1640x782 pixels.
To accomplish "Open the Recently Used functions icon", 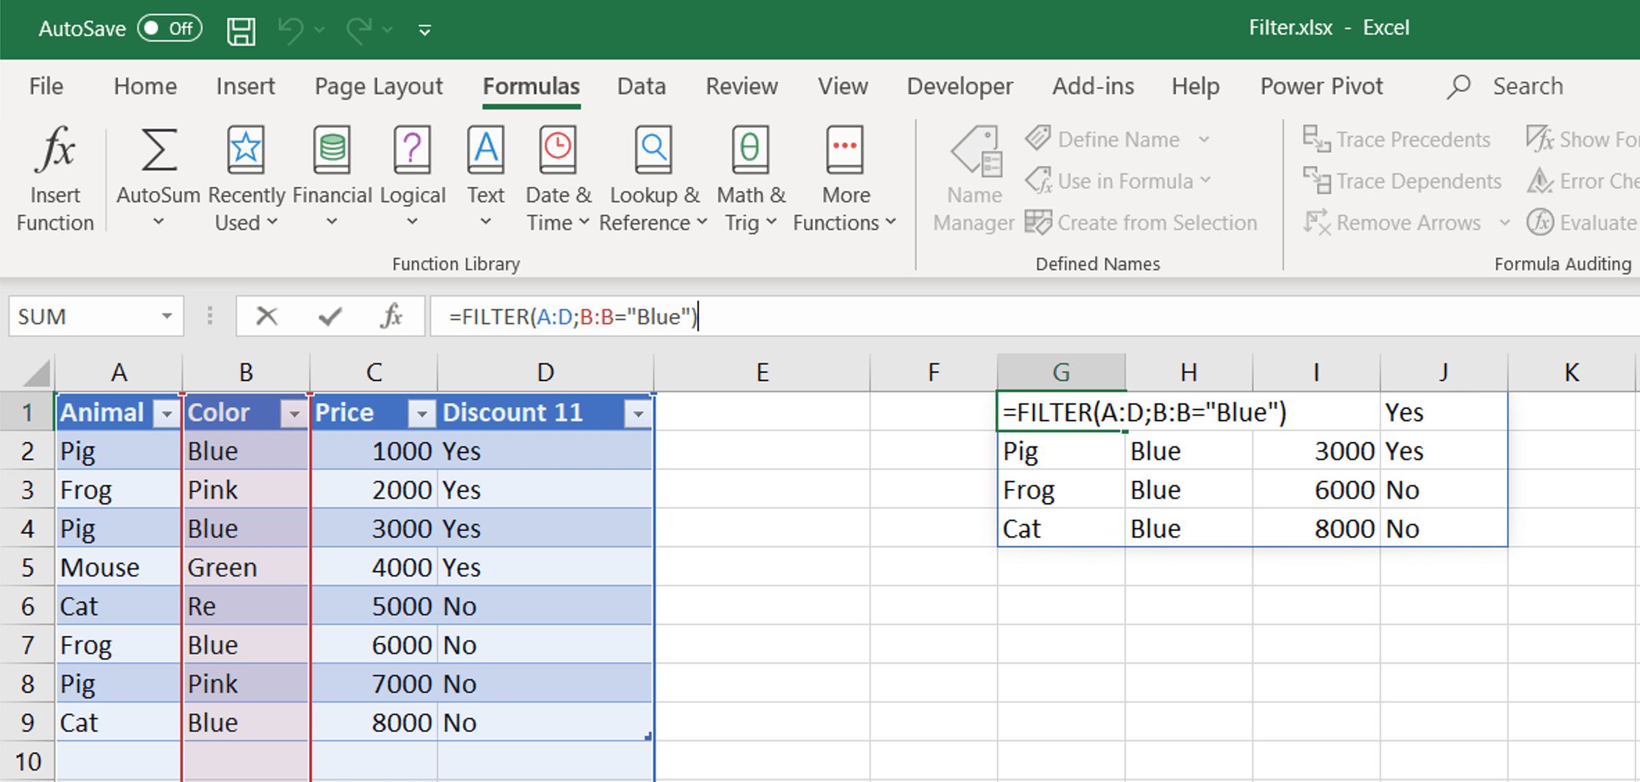I will [x=246, y=149].
